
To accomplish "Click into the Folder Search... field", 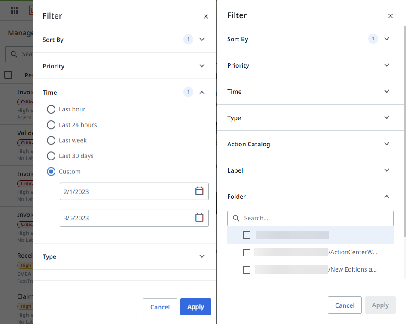I will click(316, 219).
